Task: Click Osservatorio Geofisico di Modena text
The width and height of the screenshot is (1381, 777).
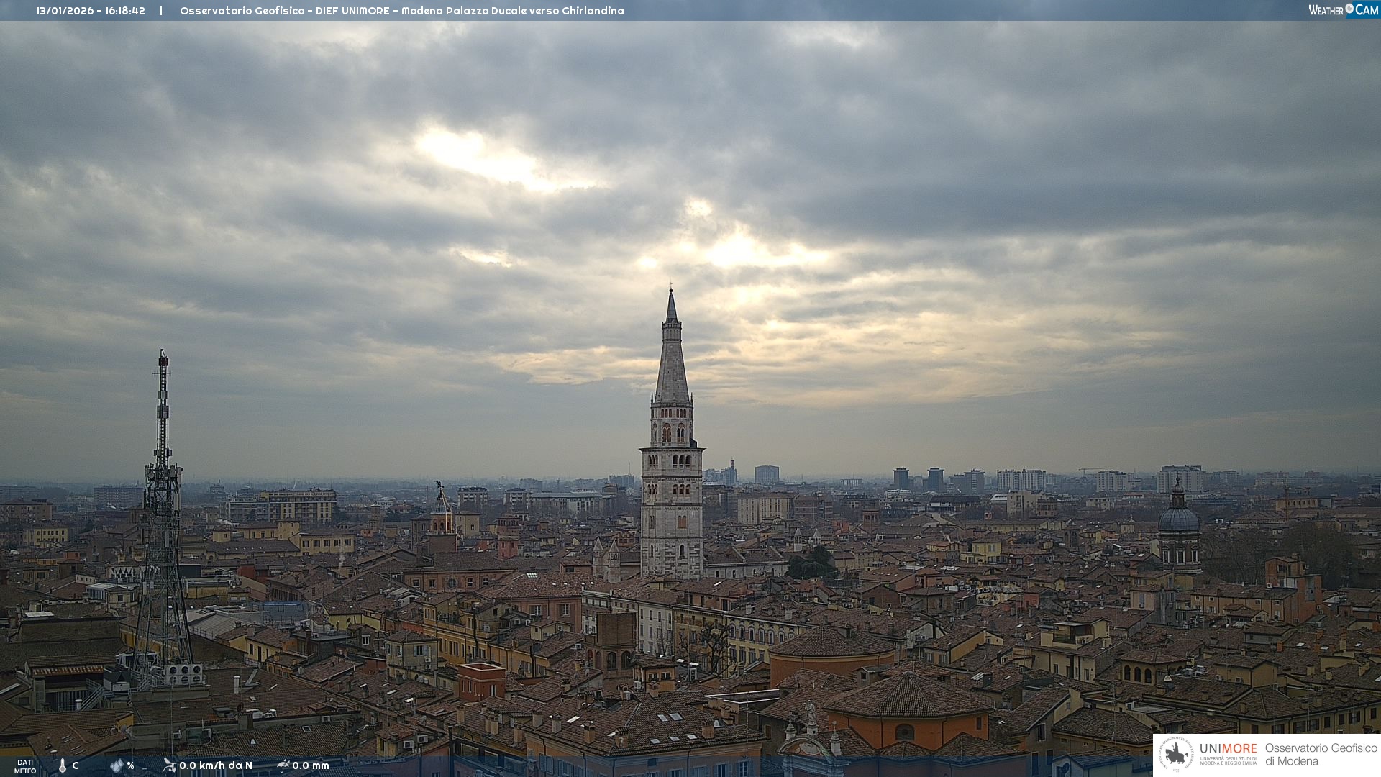Action: click(x=1321, y=754)
